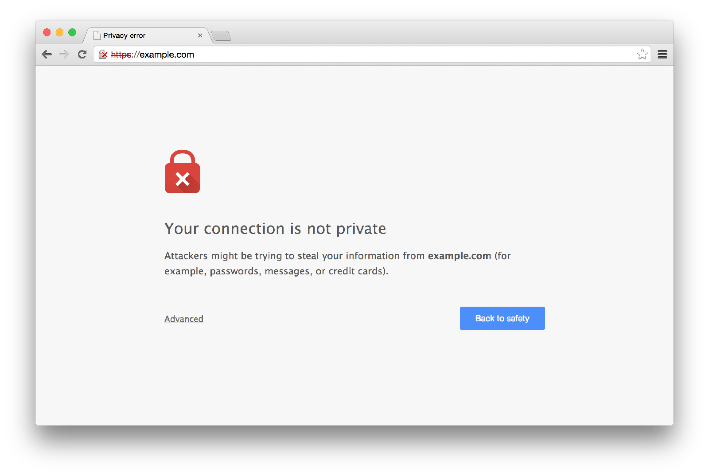The height and width of the screenshot is (476, 709).
Task: Click the crossed-out https text in URL
Action: click(121, 55)
